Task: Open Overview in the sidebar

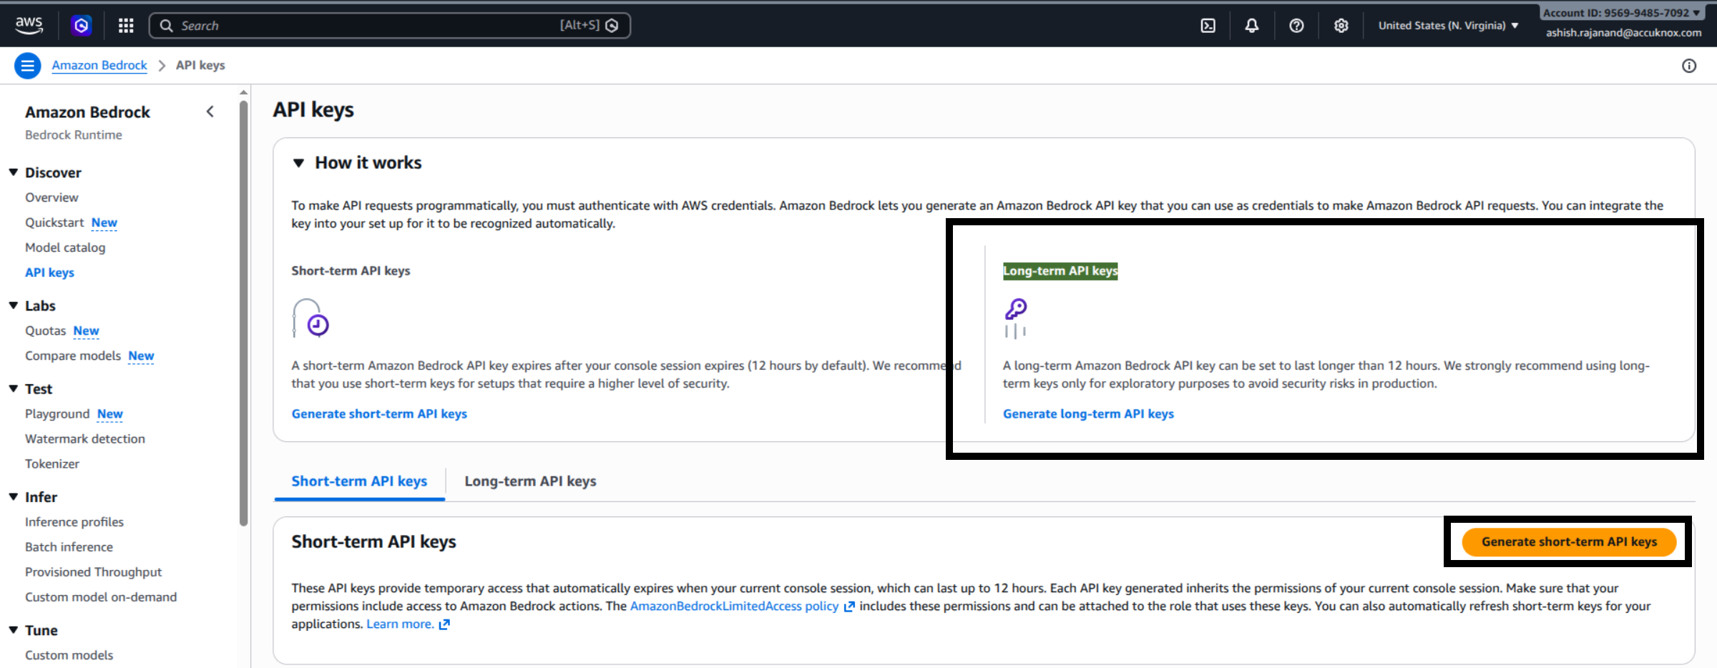Action: click(x=52, y=197)
